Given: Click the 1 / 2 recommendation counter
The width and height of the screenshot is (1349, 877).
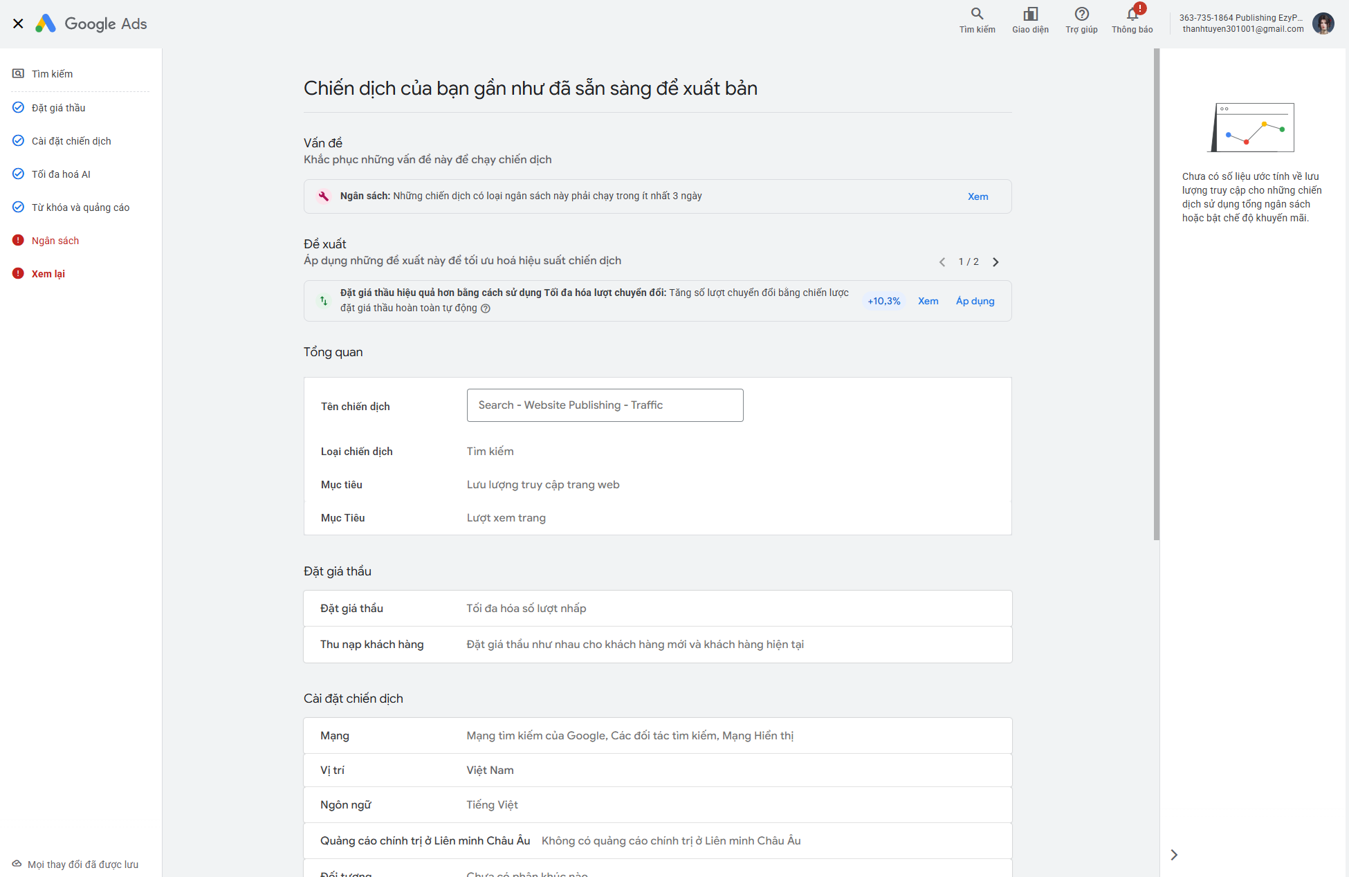Looking at the screenshot, I should point(969,262).
